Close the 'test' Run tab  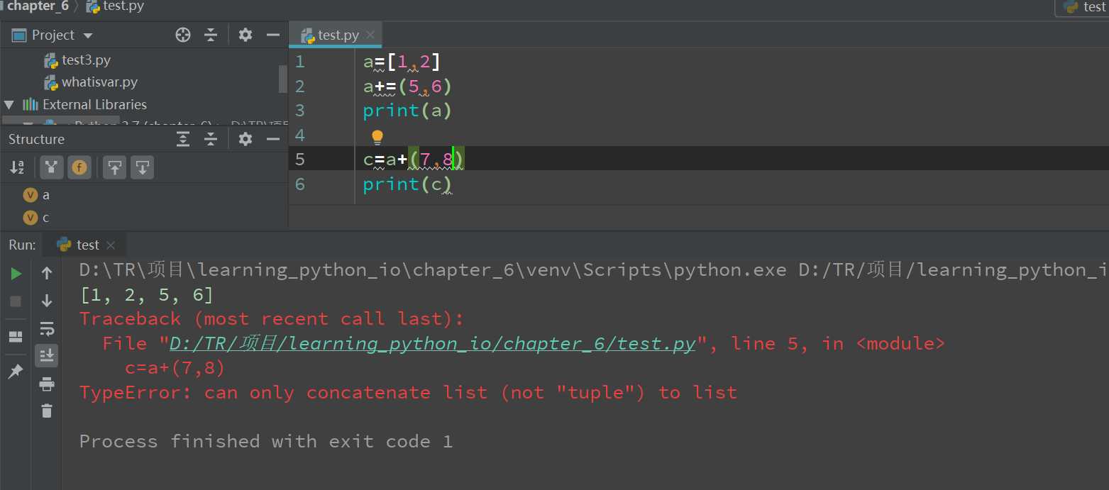110,245
